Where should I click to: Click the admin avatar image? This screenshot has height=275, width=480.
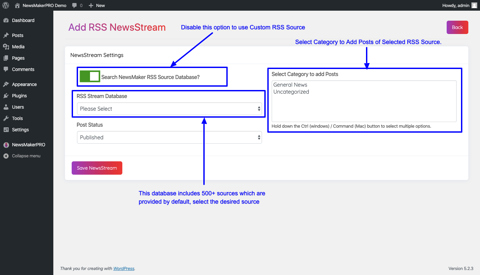point(474,5)
